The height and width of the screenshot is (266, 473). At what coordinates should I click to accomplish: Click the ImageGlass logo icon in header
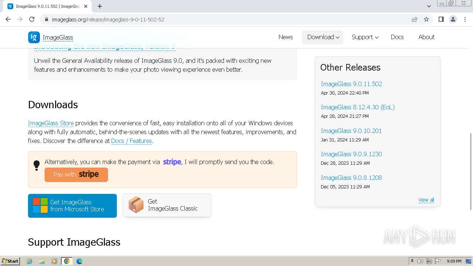[34, 37]
